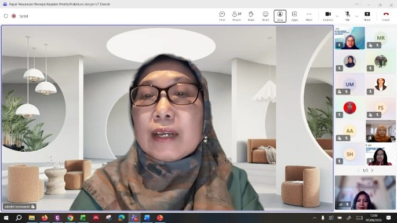Open the meeting Chat panel
The width and height of the screenshot is (397, 223).
point(222,16)
